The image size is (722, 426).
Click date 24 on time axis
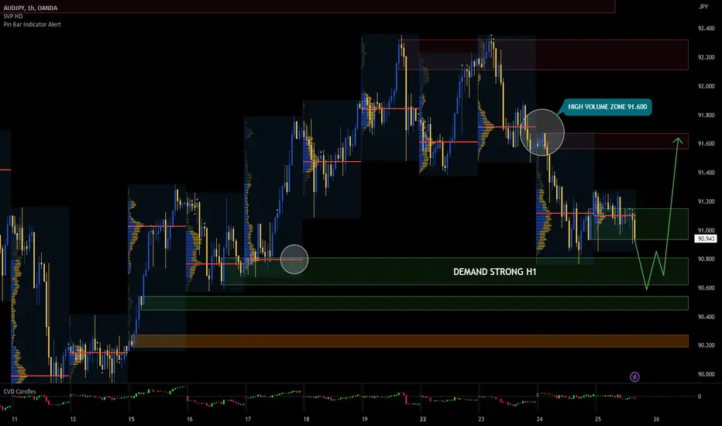tap(540, 419)
